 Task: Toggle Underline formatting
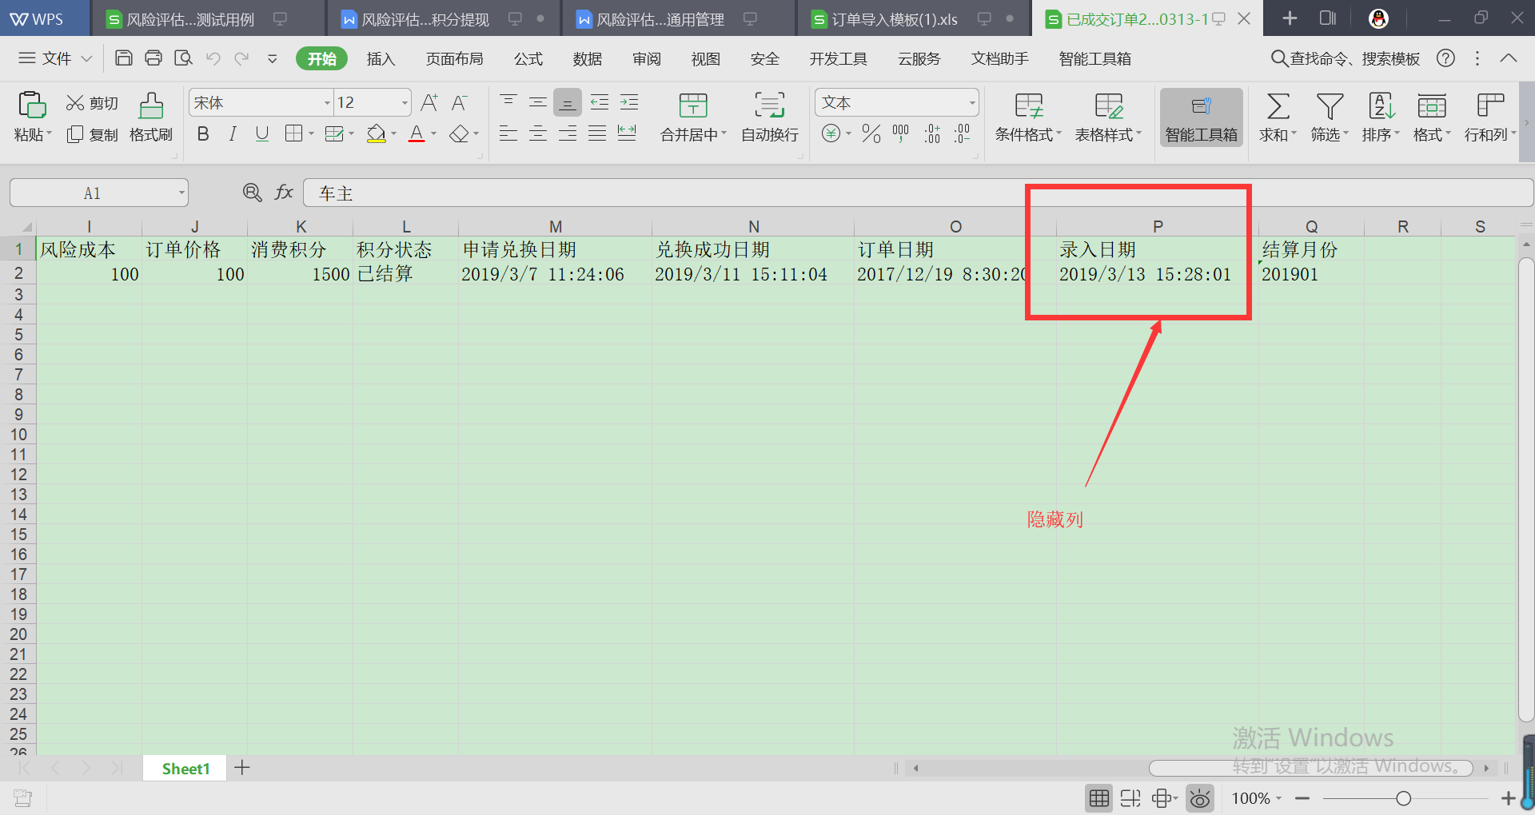pyautogui.click(x=261, y=133)
